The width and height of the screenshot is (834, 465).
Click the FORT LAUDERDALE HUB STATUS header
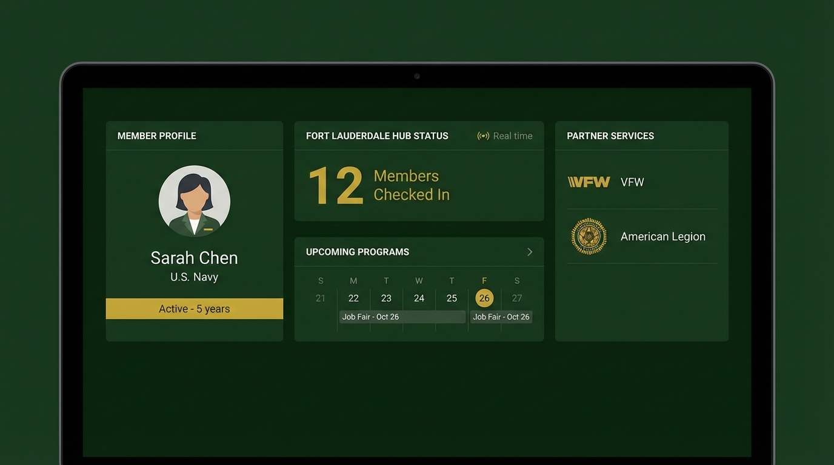pyautogui.click(x=377, y=136)
